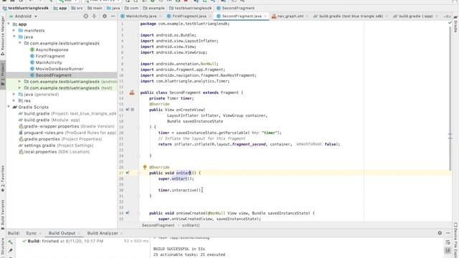Screen dimensions: 459x258
Task: Click 'src' in the navigation breadcrumb
Action: click(80, 8)
